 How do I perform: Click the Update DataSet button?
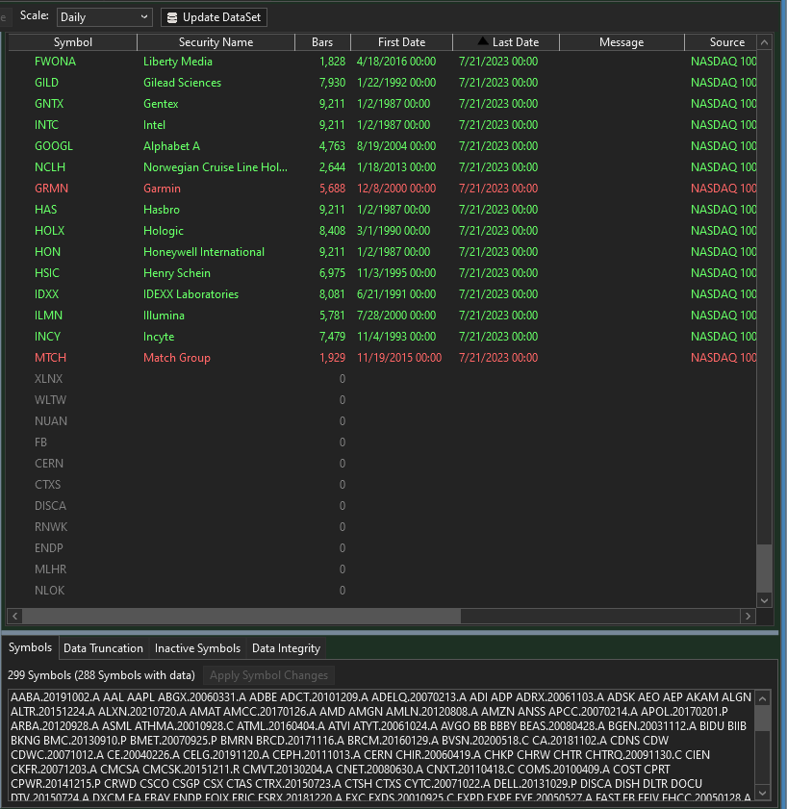(x=214, y=17)
